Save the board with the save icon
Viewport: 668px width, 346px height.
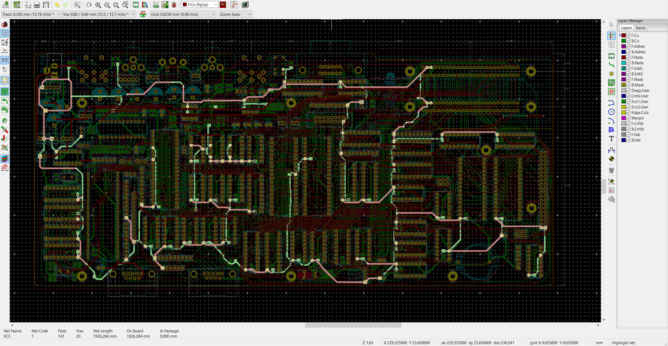coord(6,5)
